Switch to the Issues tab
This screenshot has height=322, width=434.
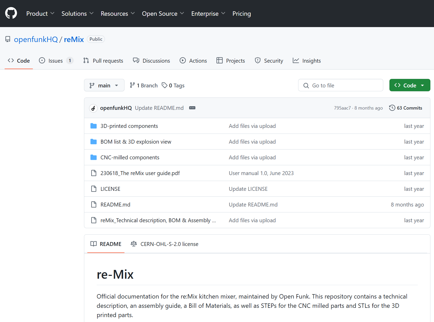point(56,61)
